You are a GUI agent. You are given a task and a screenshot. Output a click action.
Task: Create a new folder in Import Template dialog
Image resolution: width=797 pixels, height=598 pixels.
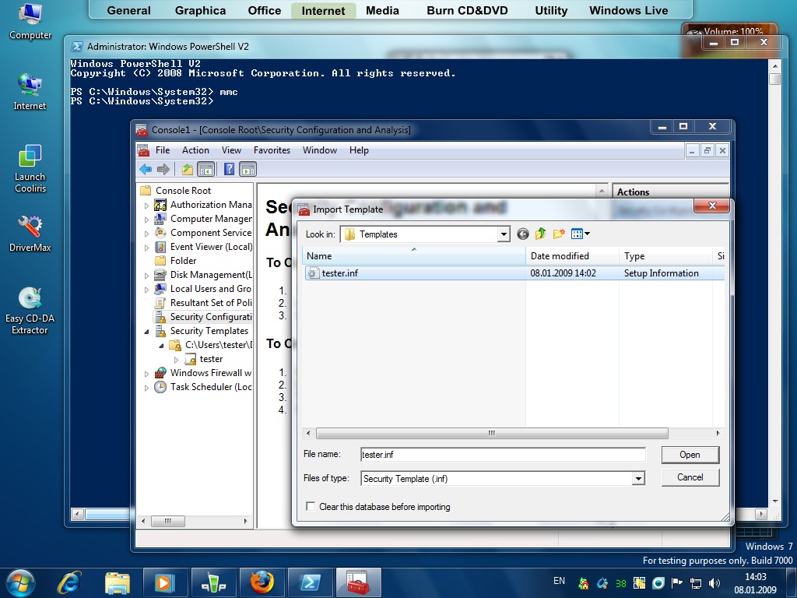559,234
